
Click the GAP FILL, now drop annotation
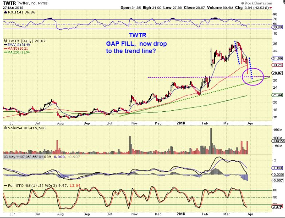point(136,44)
